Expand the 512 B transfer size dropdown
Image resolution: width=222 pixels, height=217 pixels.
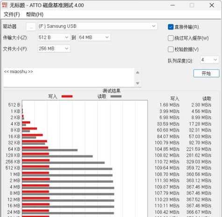pos(54,37)
